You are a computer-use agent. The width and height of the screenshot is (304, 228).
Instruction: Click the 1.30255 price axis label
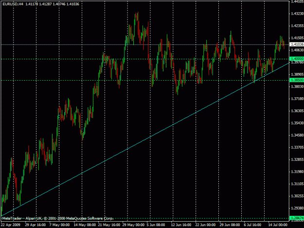pos(297,196)
